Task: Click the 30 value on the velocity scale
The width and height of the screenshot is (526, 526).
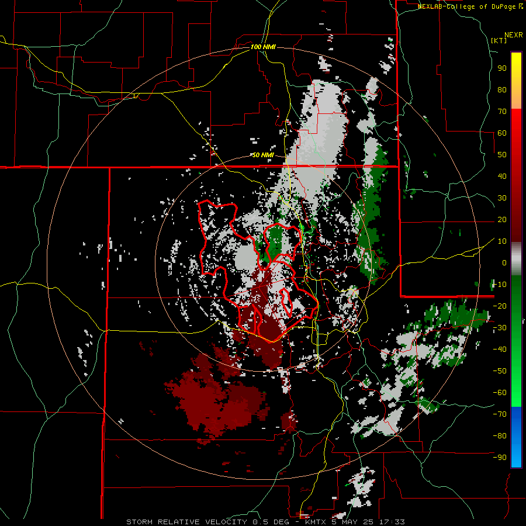Action: click(502, 198)
